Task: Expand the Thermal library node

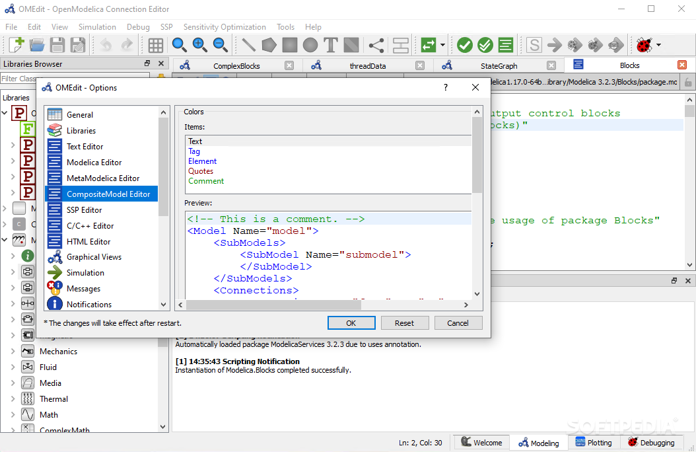Action: [13, 398]
